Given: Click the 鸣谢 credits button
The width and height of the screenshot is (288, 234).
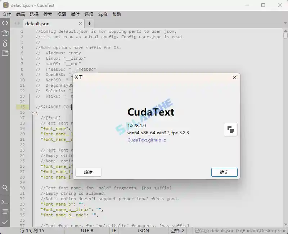Looking at the screenshot, I should (88, 172).
